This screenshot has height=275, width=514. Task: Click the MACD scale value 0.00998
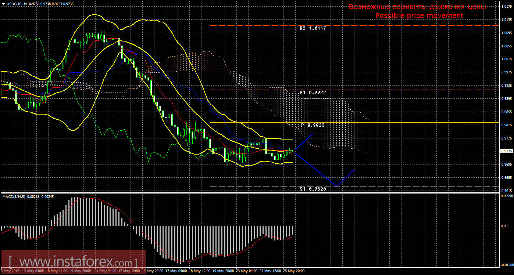click(x=507, y=196)
